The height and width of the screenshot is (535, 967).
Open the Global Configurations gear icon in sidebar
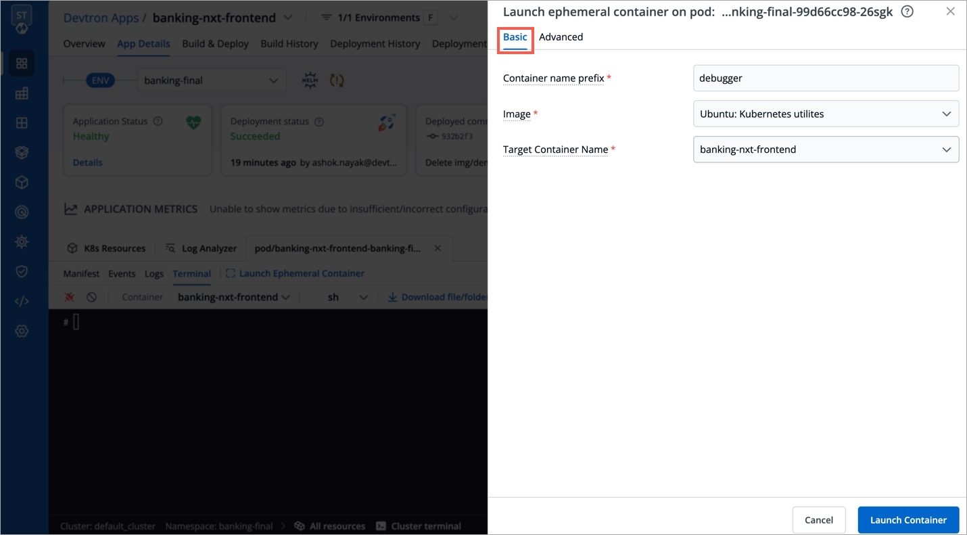22,331
